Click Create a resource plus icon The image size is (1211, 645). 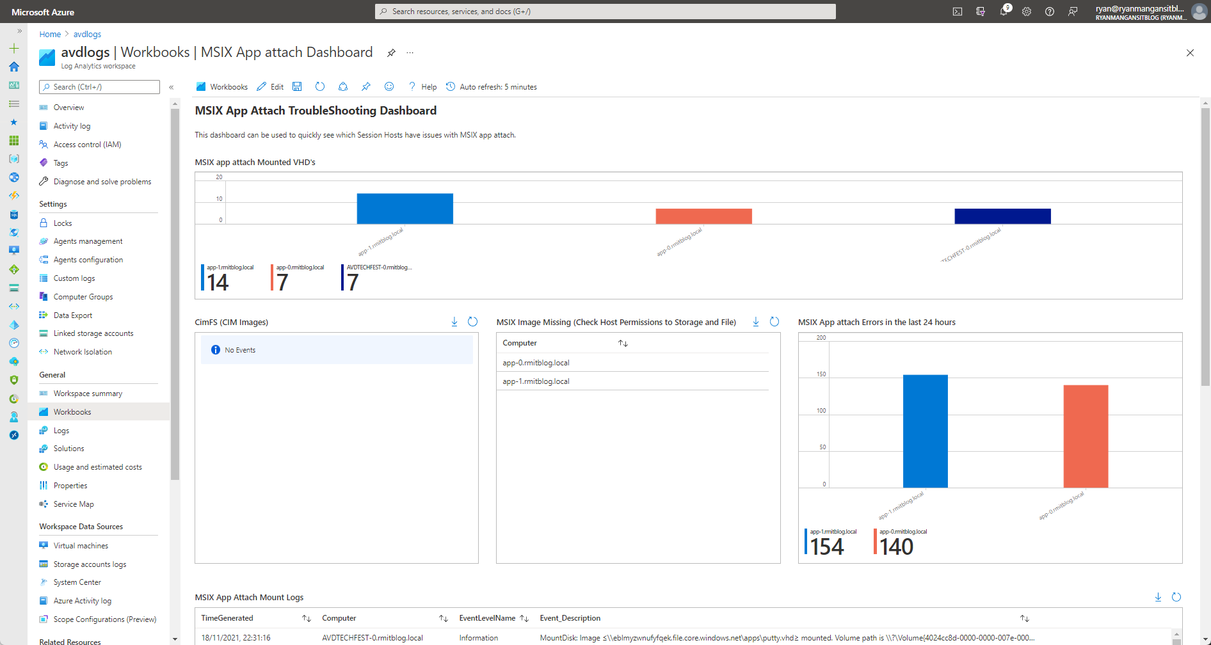(x=14, y=48)
